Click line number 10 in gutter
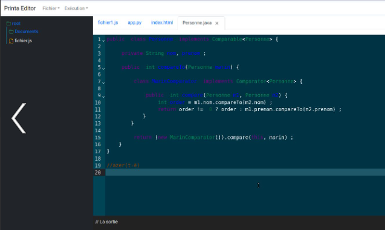385x230 pixels. 98,103
